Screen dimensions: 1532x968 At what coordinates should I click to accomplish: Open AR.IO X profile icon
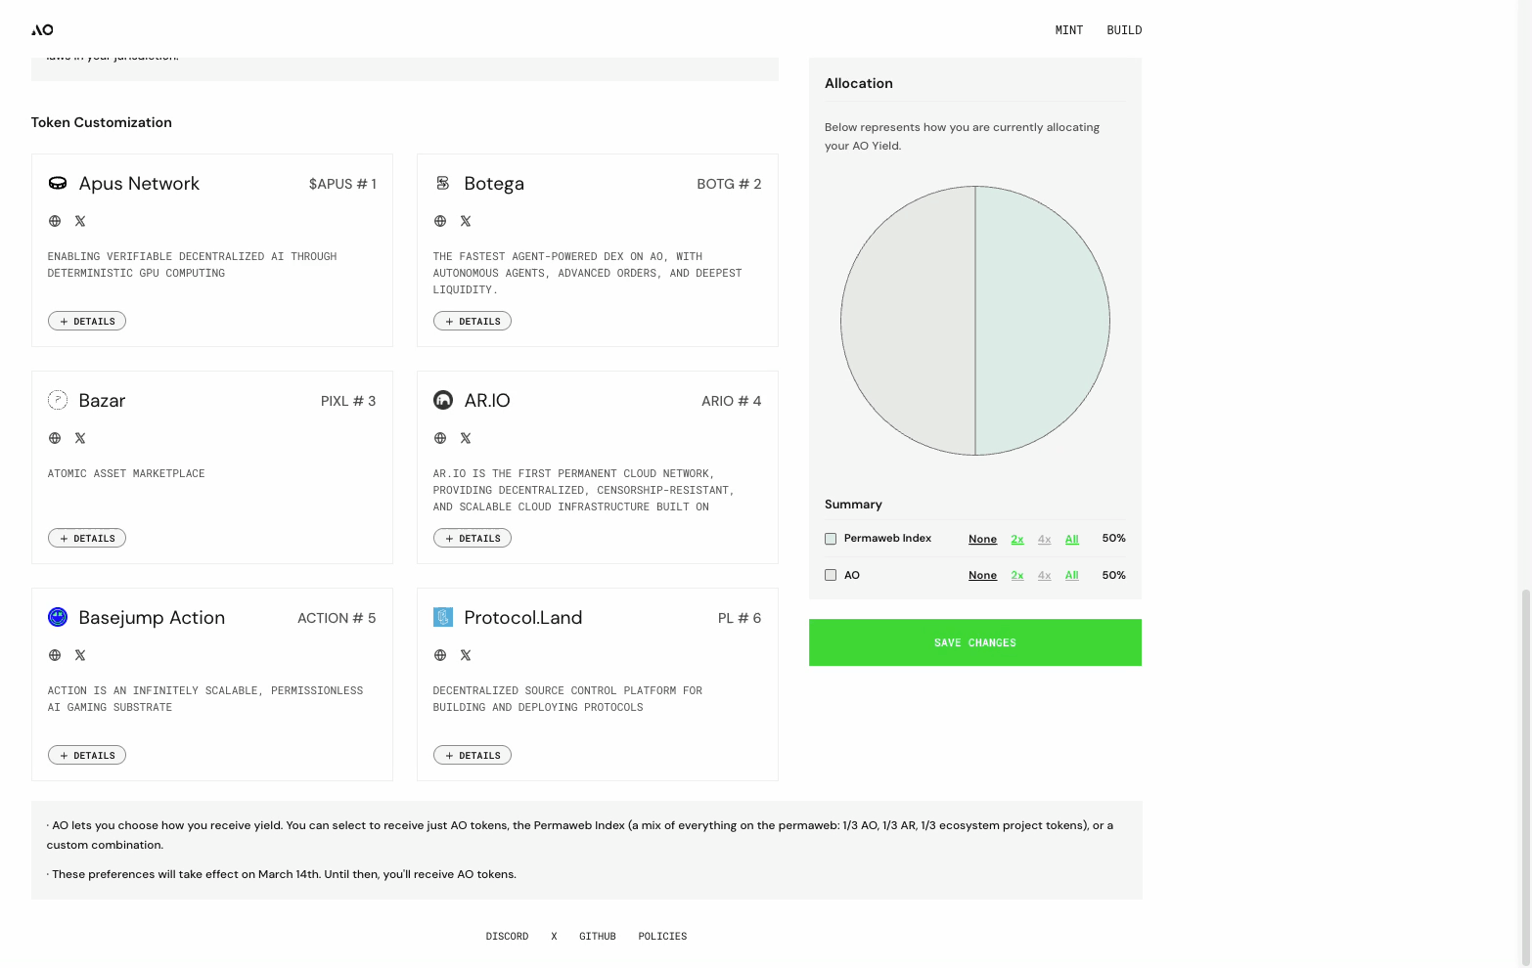466,438
